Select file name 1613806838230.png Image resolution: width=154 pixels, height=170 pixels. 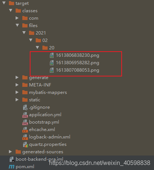(x=77, y=55)
